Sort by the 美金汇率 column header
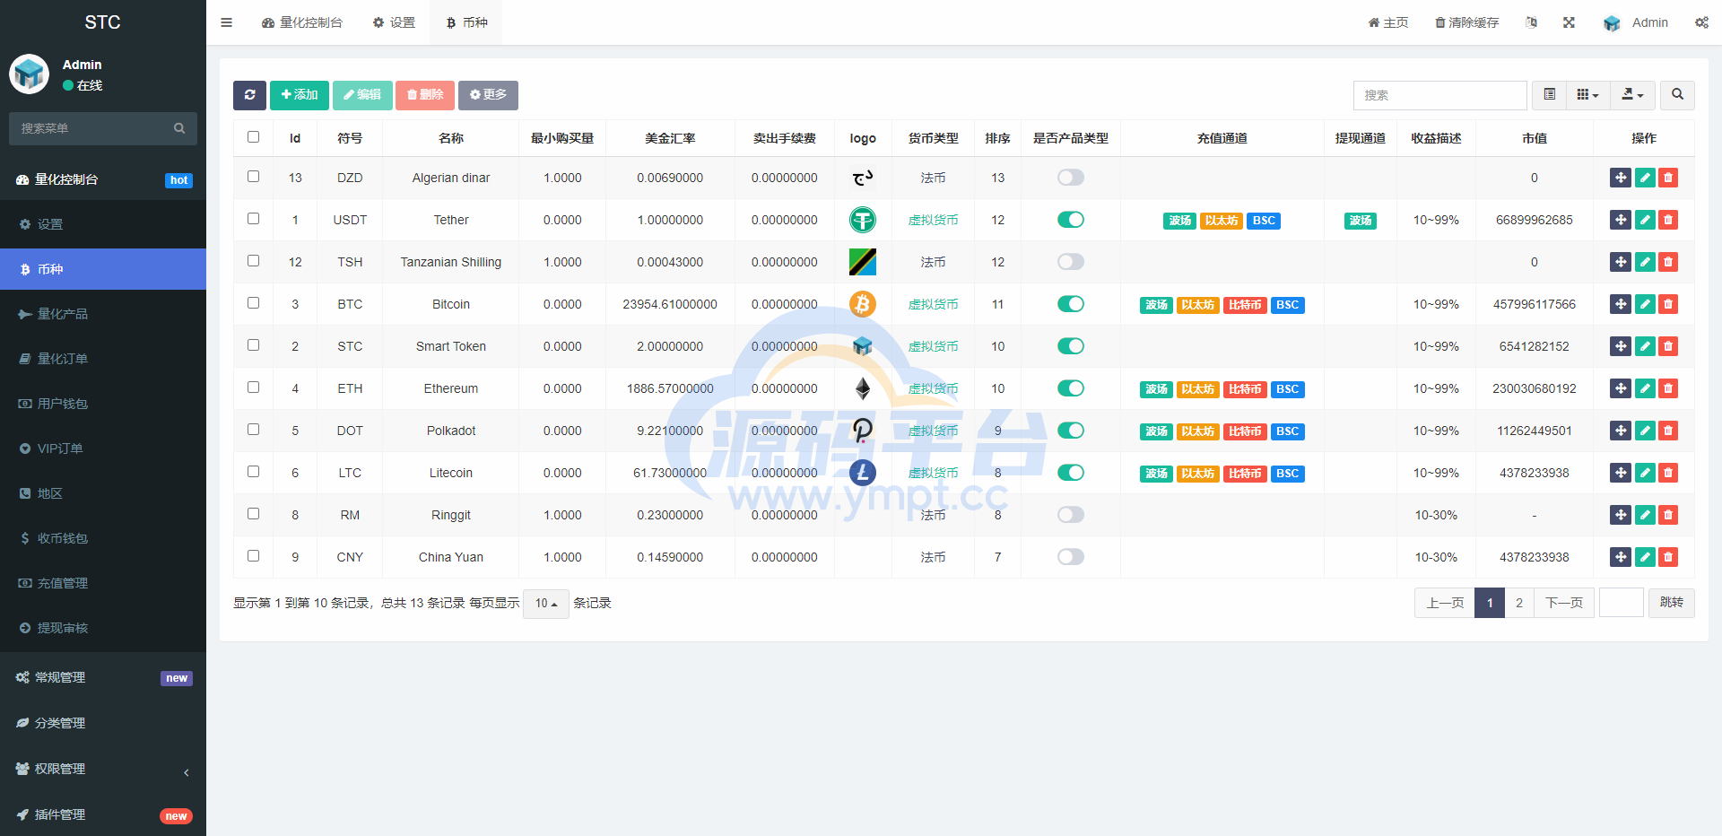Image resolution: width=1722 pixels, height=836 pixels. click(x=670, y=138)
